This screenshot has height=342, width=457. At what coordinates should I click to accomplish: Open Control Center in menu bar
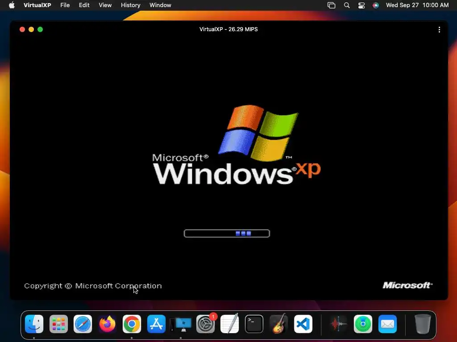tap(361, 5)
